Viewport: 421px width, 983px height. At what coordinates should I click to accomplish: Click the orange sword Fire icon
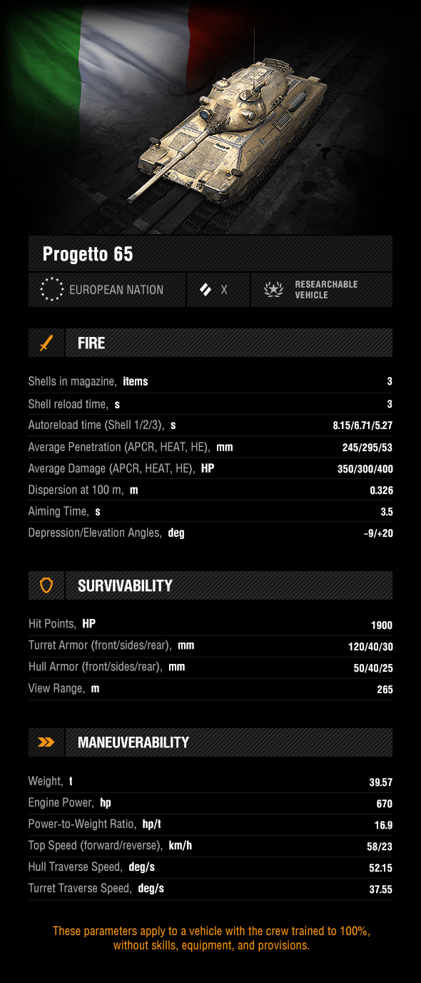coord(46,343)
